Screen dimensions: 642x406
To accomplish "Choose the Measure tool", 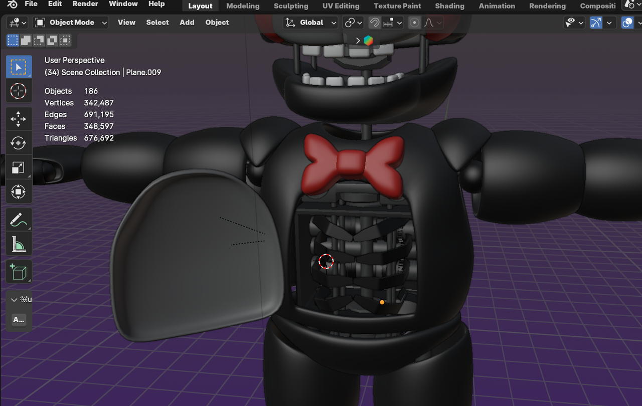I will click(19, 244).
